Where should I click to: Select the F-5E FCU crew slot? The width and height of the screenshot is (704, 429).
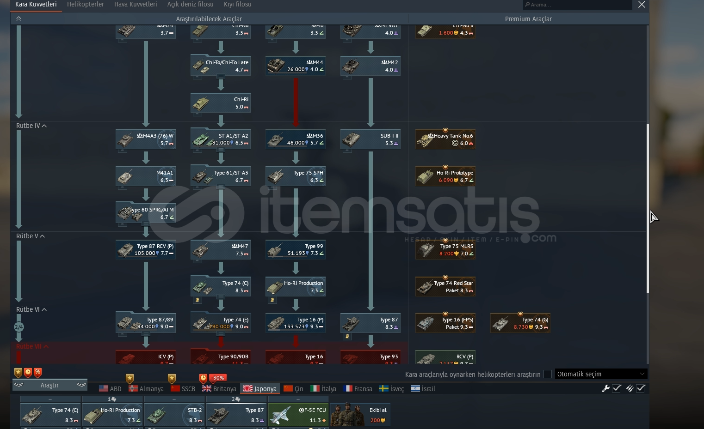(298, 415)
